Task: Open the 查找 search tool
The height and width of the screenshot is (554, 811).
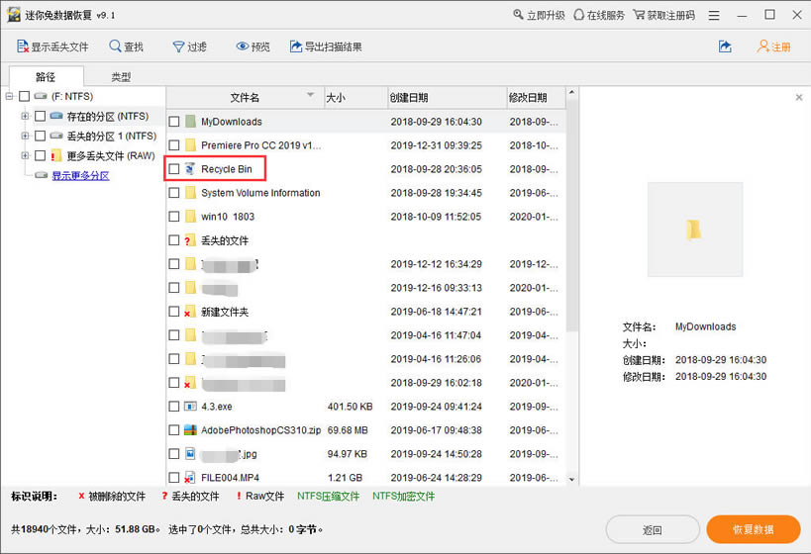Action: pos(116,46)
